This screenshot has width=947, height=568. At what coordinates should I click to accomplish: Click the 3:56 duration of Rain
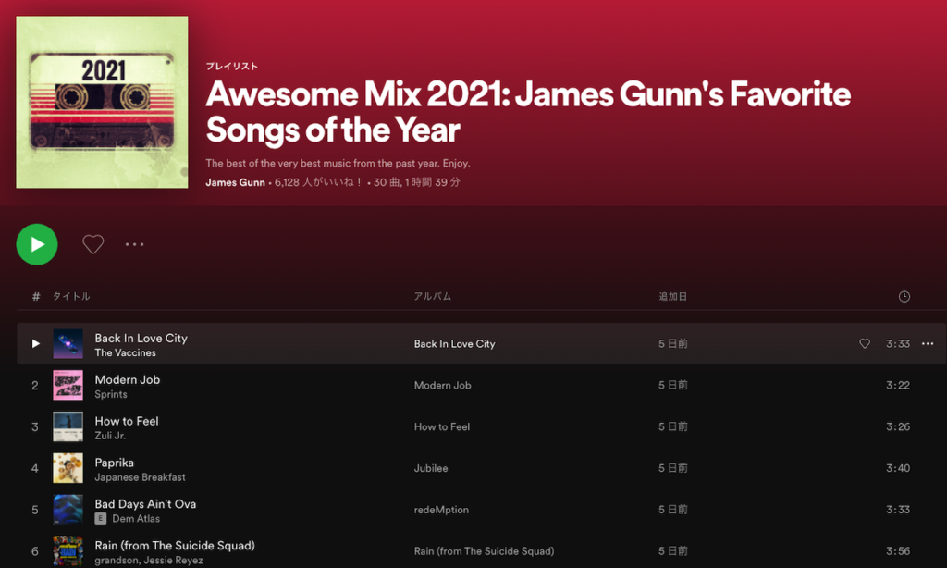coord(898,551)
